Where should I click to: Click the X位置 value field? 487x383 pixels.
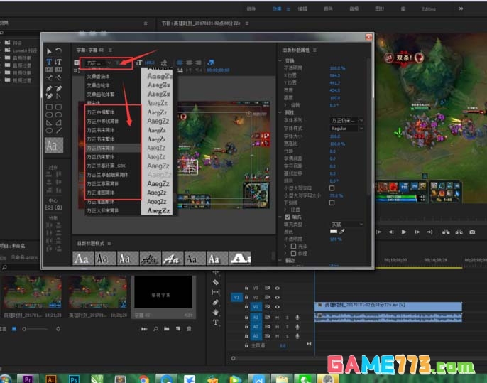tap(335, 75)
